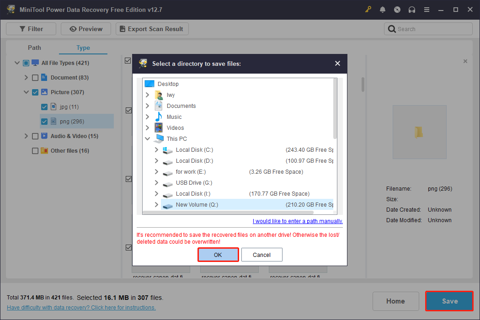Collapse the This PC tree node

tap(147, 139)
